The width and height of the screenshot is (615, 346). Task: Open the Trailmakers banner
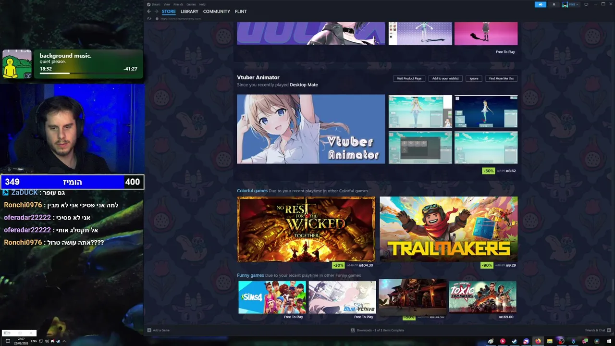pyautogui.click(x=449, y=229)
